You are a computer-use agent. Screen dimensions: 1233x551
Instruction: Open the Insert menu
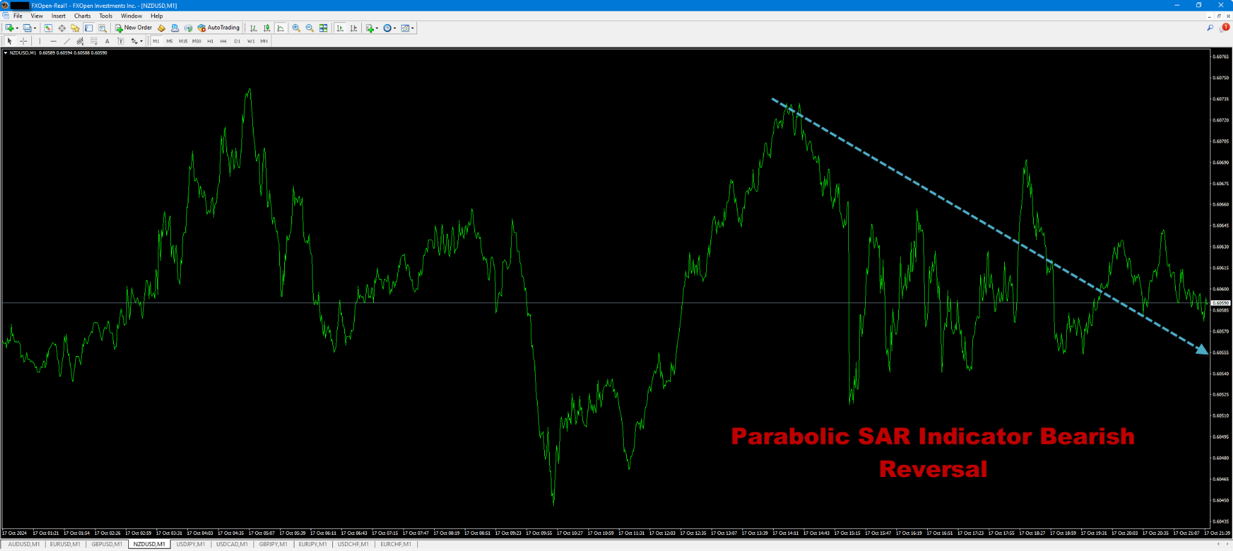(x=58, y=16)
